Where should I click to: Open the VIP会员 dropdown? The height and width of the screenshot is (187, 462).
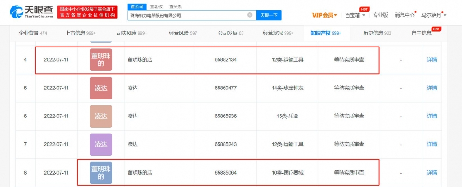(x=324, y=15)
